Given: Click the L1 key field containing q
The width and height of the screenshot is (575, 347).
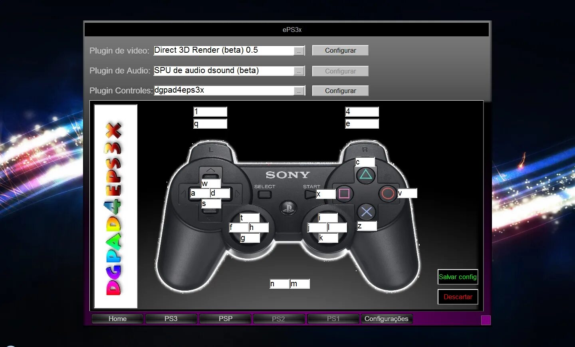Looking at the screenshot, I should (x=210, y=124).
